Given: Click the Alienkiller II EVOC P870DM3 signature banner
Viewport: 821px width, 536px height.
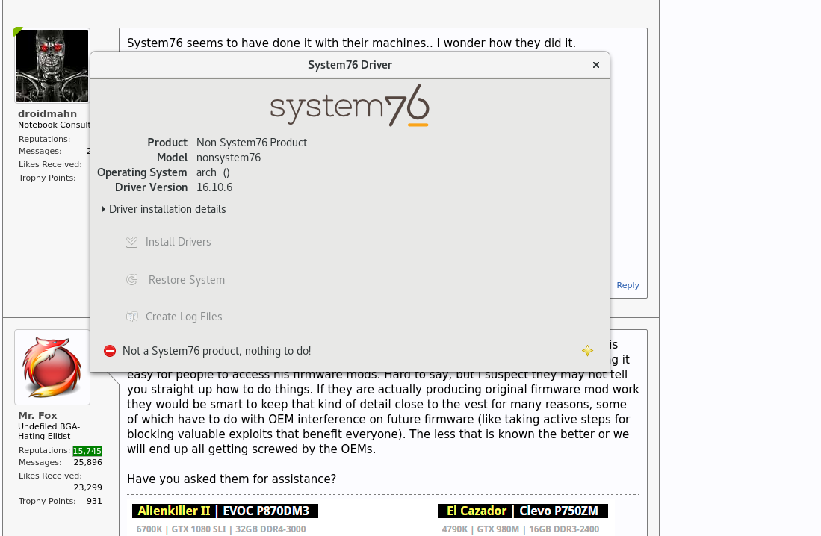Looking at the screenshot, I should click(225, 511).
